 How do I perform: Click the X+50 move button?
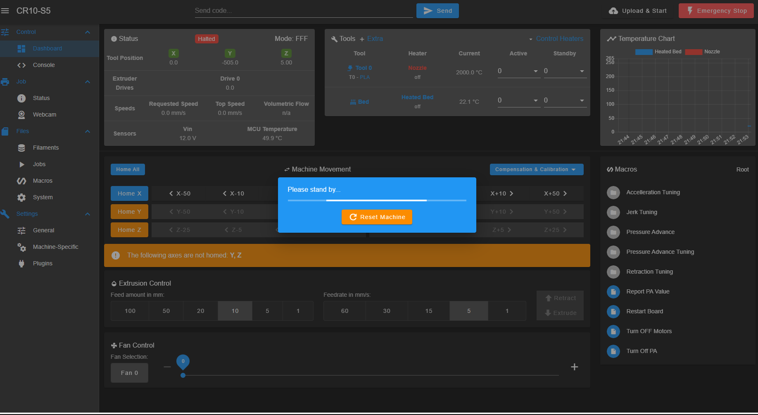[556, 193]
